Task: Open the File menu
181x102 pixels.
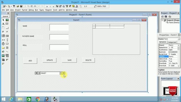Action: coord(3,10)
